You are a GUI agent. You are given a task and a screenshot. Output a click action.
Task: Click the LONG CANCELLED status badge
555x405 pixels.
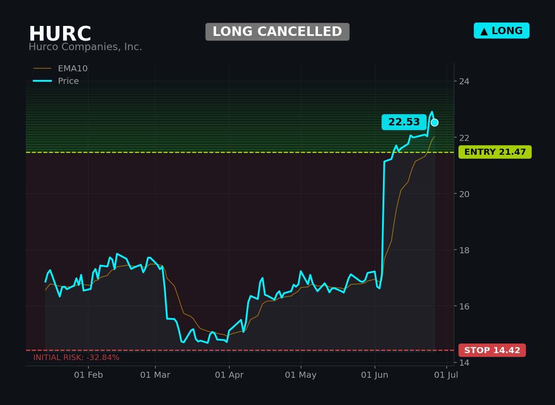coord(277,32)
